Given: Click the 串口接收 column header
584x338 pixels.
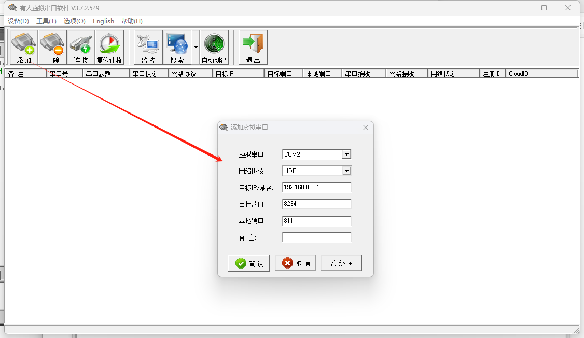Looking at the screenshot, I should click(x=364, y=74).
